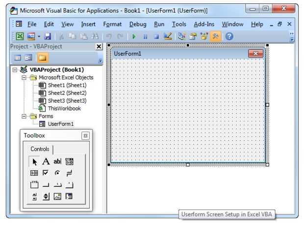Collapse the VBAProject (Book1) tree node
The height and width of the screenshot is (225, 304).
15,69
